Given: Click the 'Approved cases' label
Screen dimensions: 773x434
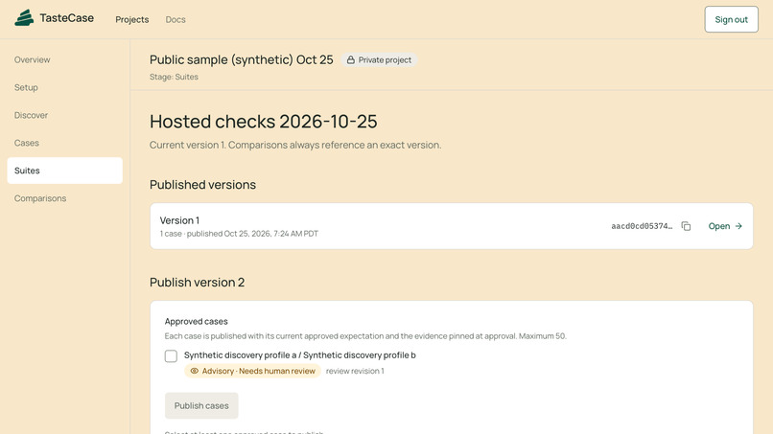Looking at the screenshot, I should (x=197, y=321).
